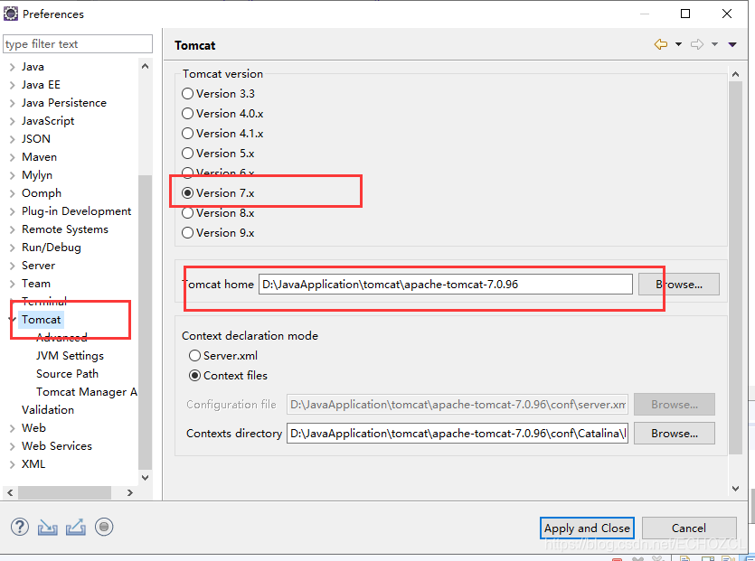The width and height of the screenshot is (755, 561).
Task: Click the Cancel button
Action: click(689, 528)
